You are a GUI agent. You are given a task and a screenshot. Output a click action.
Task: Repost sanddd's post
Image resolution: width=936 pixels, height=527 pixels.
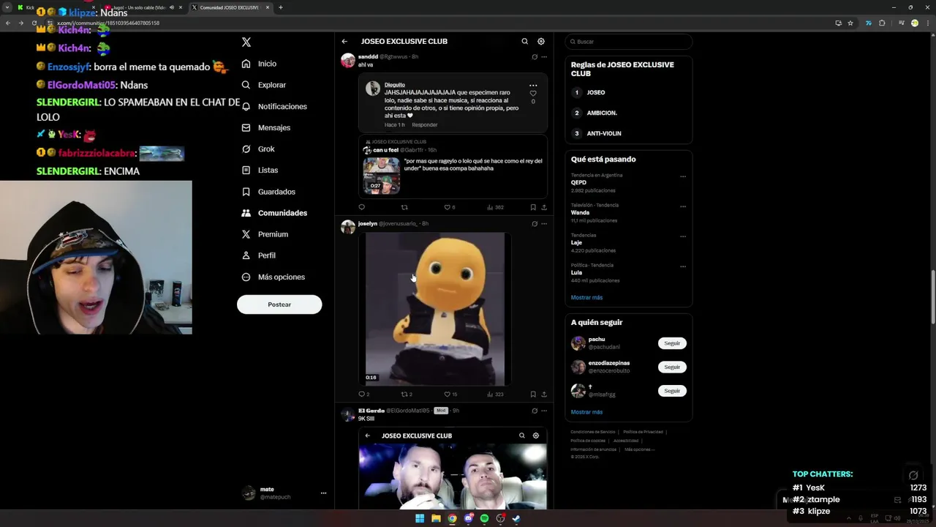(x=404, y=208)
